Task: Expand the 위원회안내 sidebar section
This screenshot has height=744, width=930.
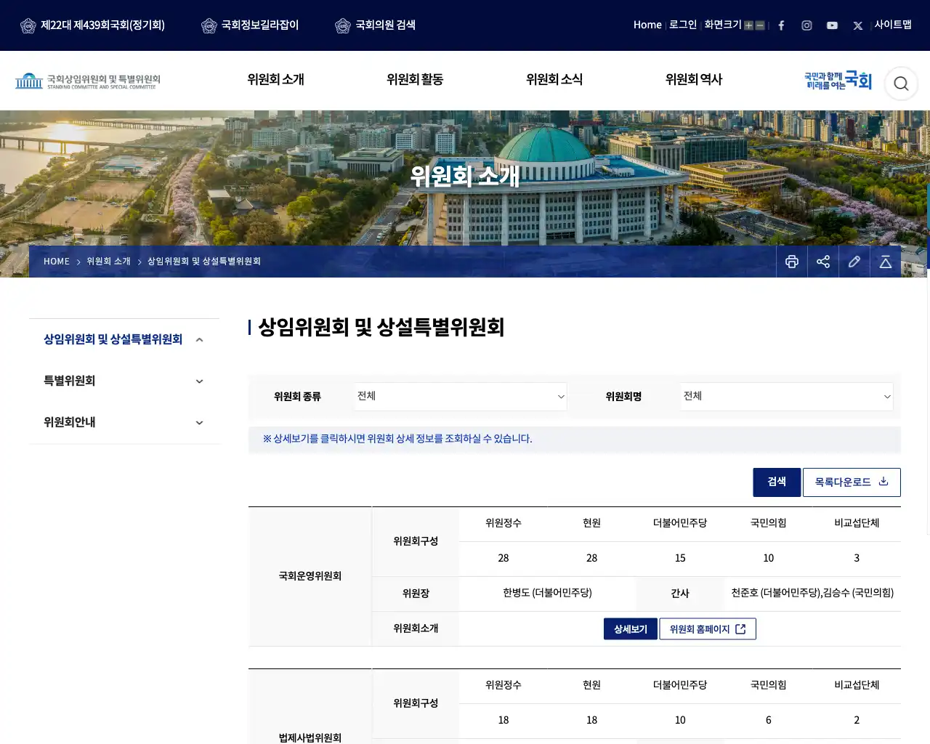Action: 124,422
